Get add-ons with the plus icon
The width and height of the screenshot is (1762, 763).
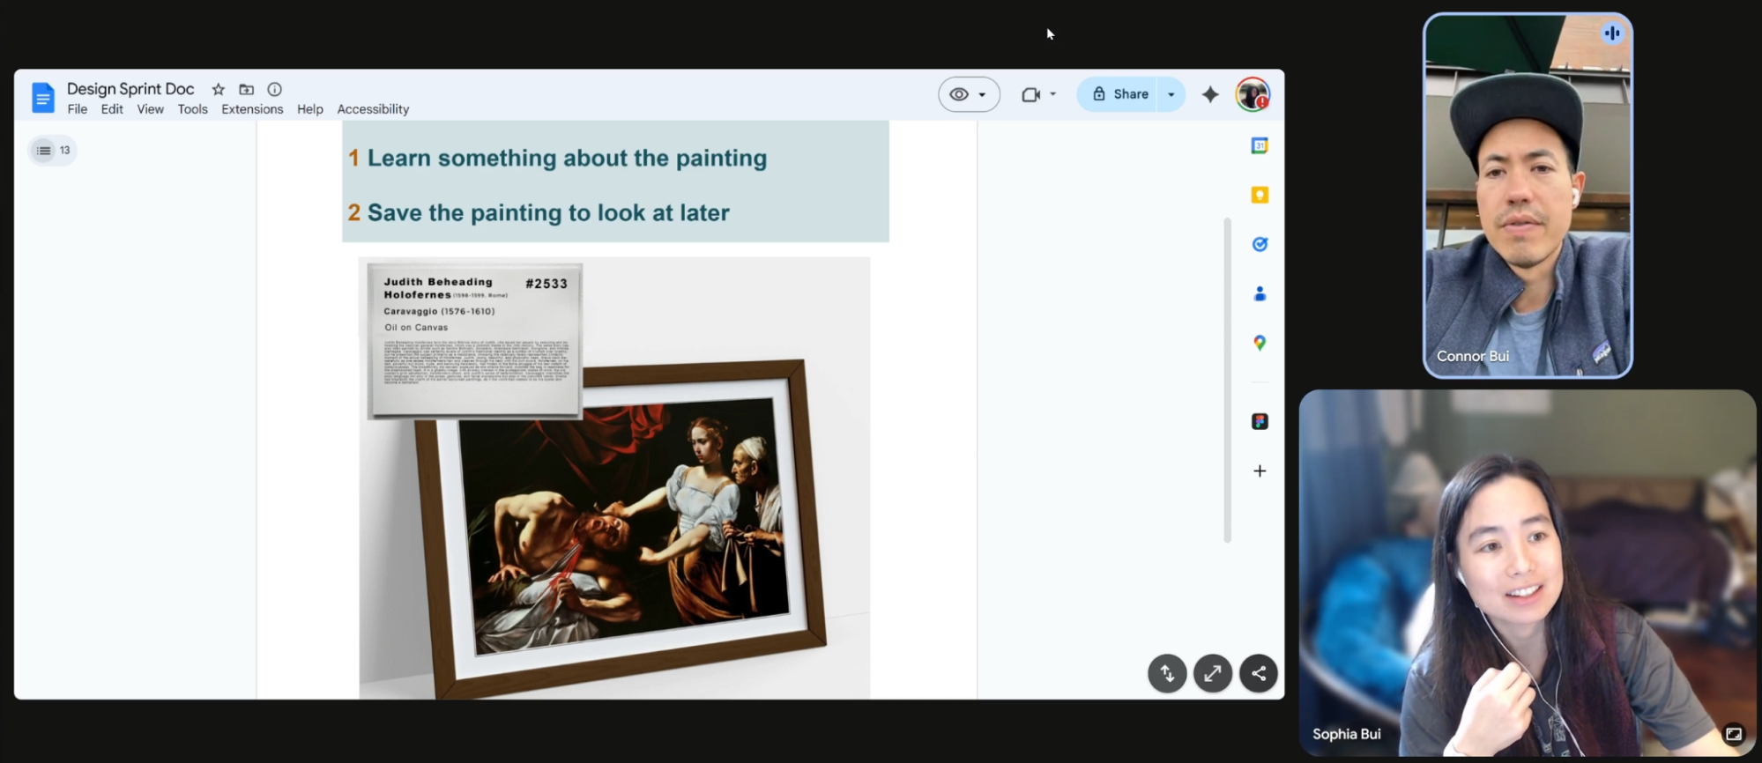(1260, 471)
